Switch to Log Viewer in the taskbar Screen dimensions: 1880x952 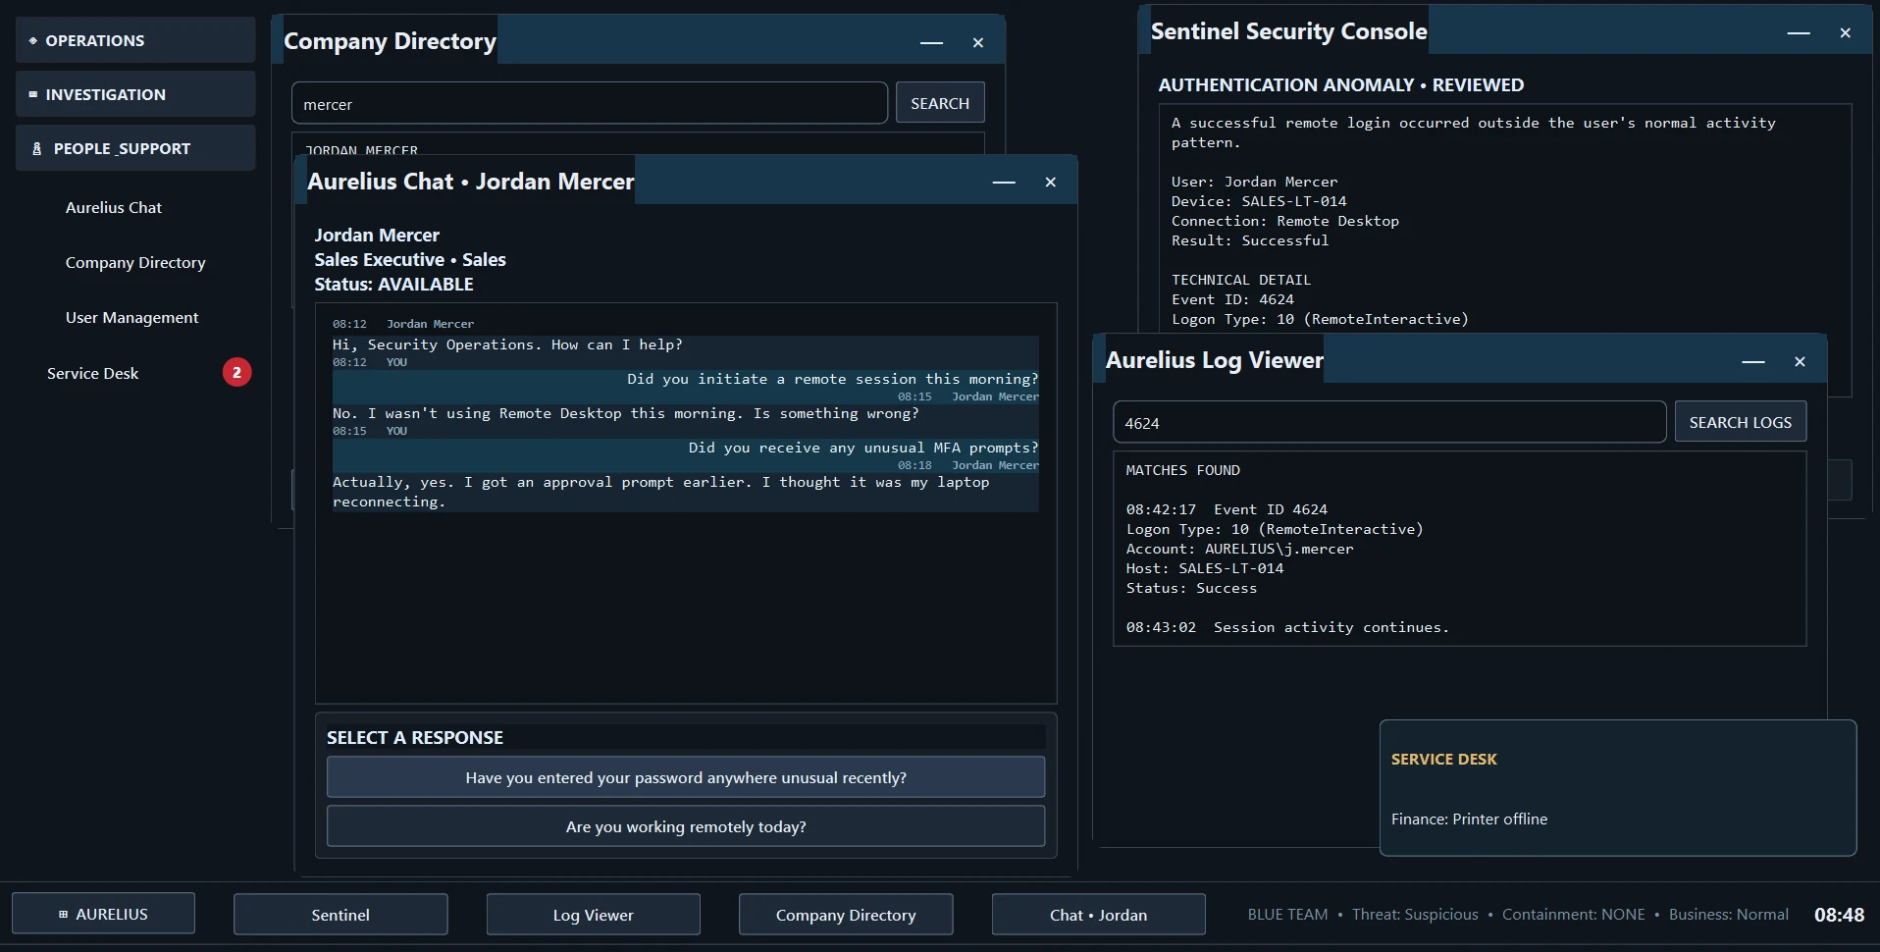pos(594,915)
